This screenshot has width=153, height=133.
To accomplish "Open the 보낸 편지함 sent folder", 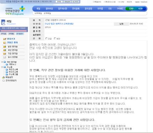I will point(13,50).
